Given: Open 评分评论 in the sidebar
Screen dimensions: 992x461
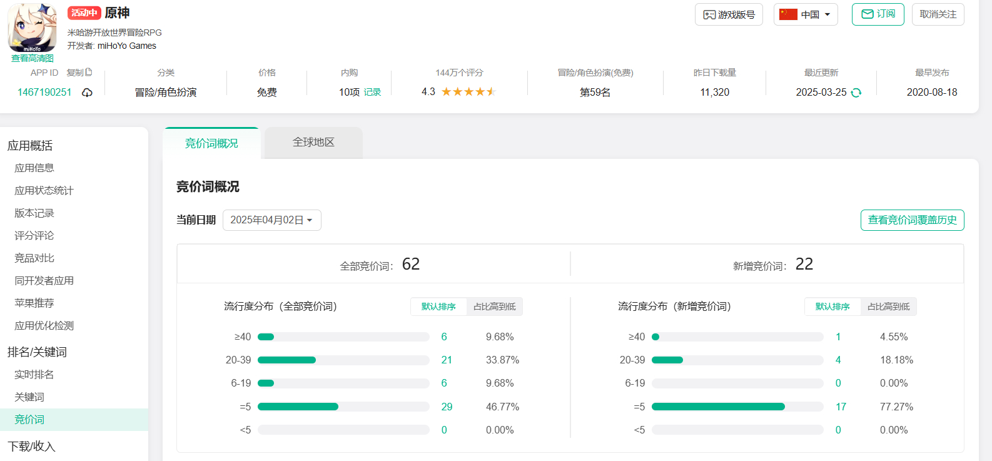Looking at the screenshot, I should 34,236.
